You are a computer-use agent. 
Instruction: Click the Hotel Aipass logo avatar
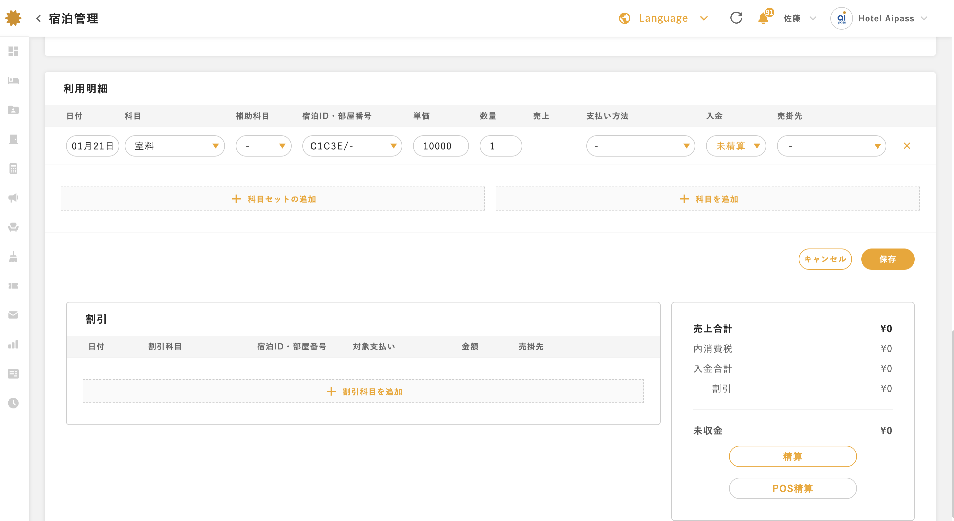pos(841,18)
